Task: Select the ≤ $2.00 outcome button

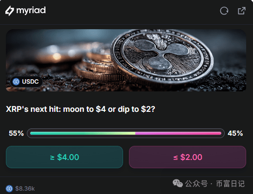Action: [188, 157]
